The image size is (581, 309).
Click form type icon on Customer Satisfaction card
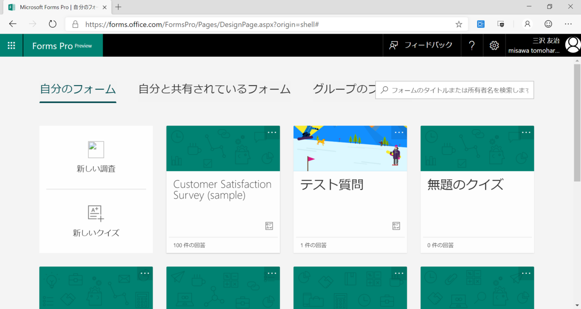(x=269, y=226)
